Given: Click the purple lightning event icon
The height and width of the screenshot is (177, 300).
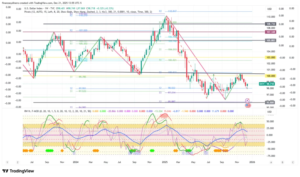Looking at the screenshot, I should point(248,100).
